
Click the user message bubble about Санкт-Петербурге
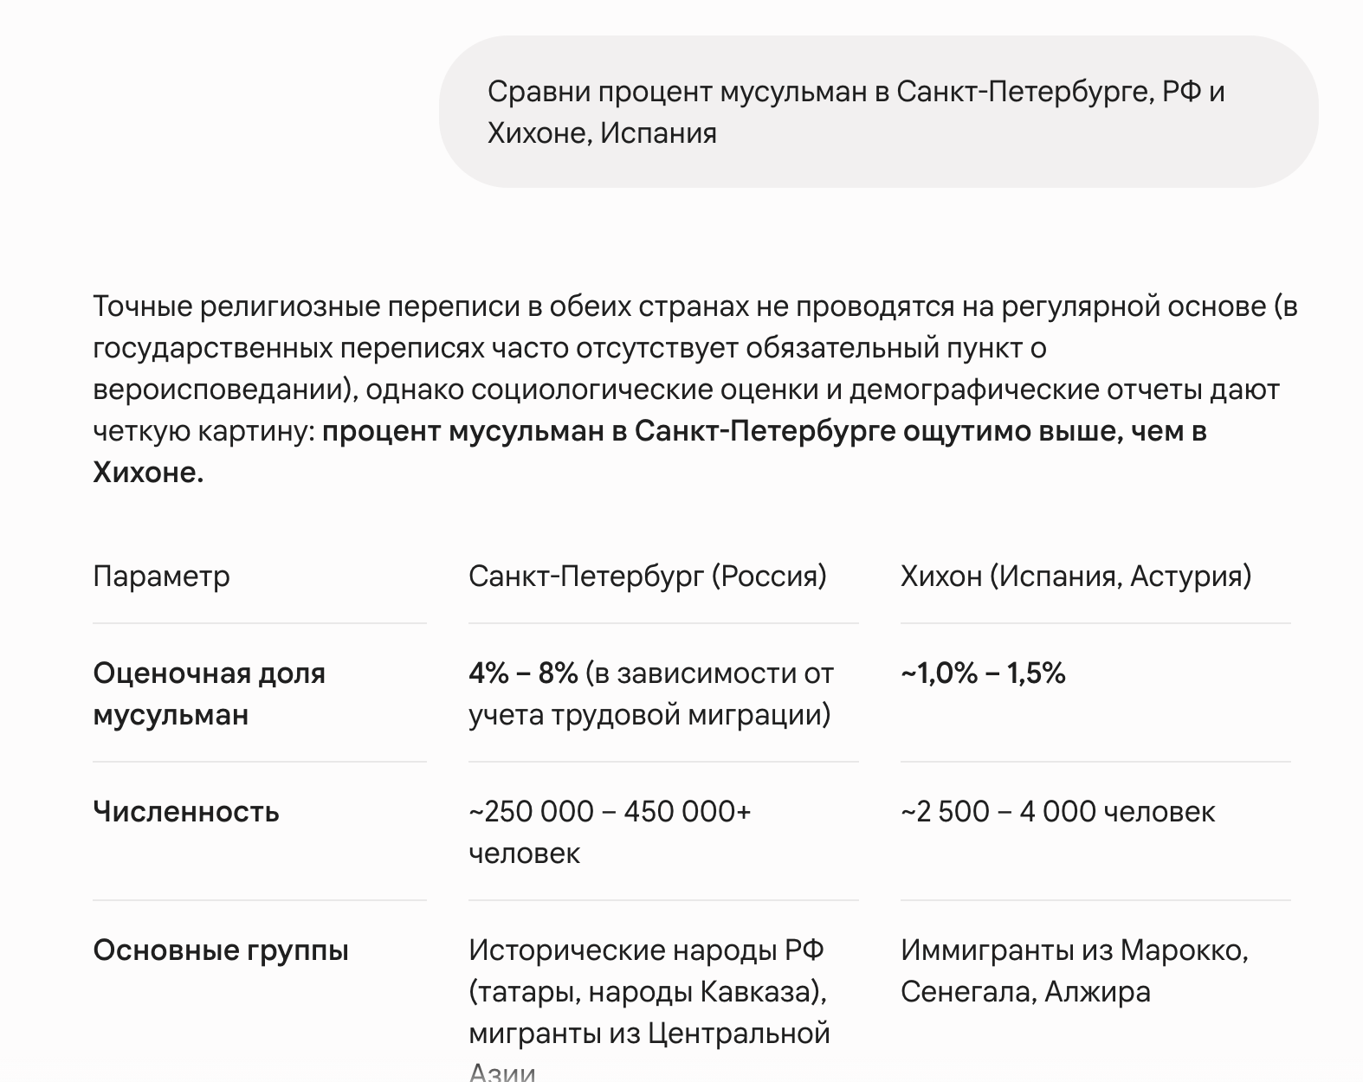tap(878, 112)
